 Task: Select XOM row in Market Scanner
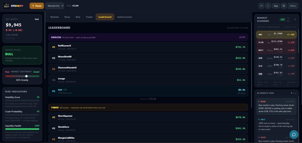(276, 58)
